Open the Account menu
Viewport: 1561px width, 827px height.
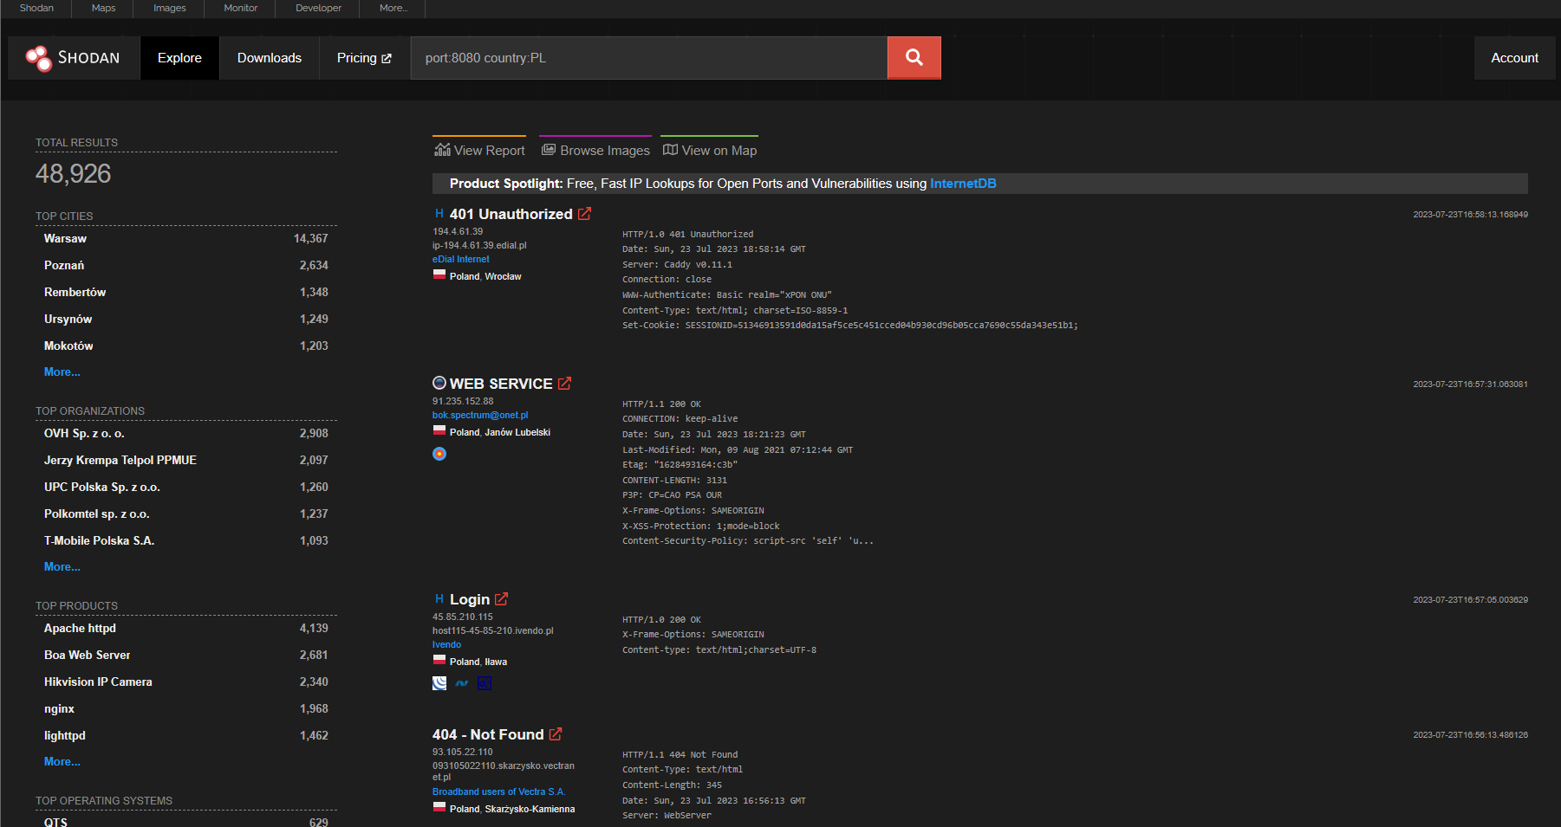(1514, 58)
